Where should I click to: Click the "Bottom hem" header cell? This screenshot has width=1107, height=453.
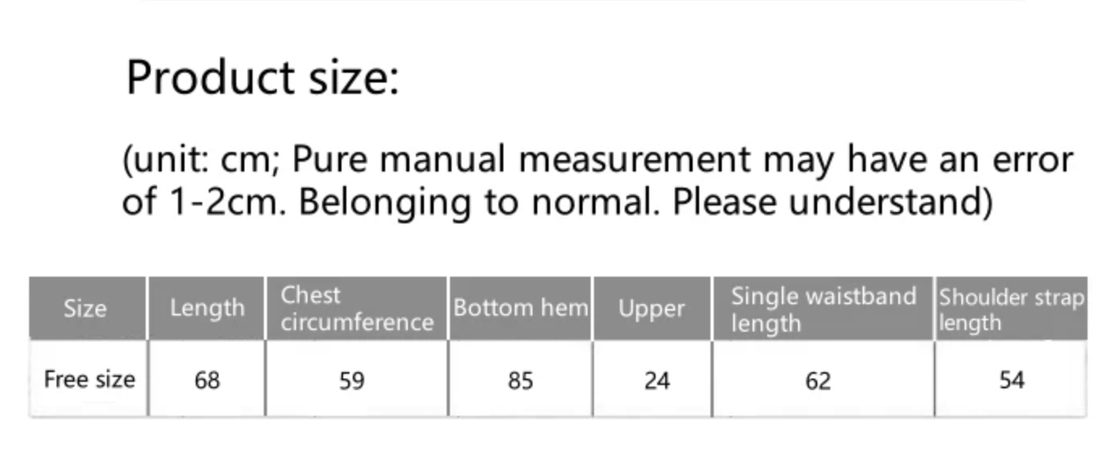coord(520,308)
